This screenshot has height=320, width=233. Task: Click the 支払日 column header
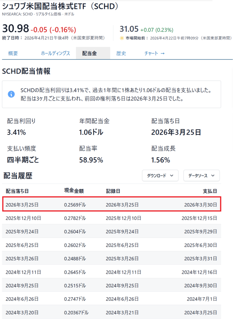[x=210, y=191]
